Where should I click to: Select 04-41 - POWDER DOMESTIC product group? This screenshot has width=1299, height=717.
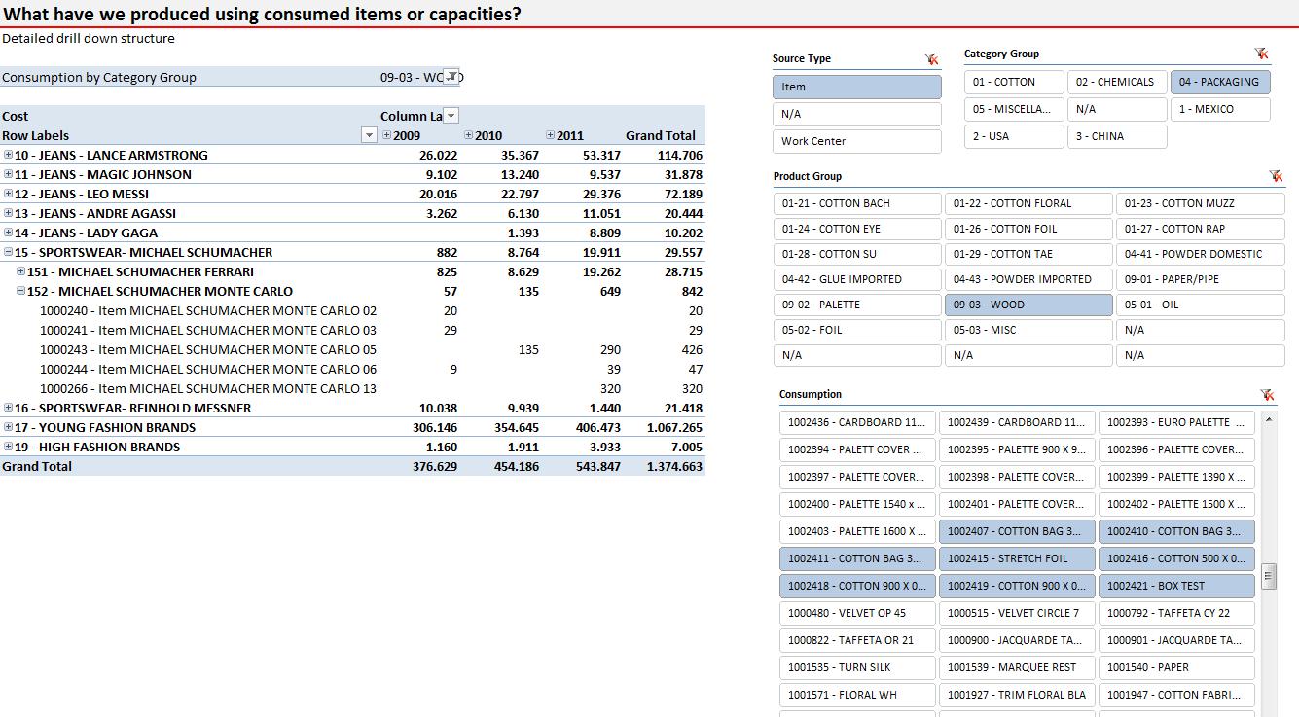[x=1200, y=254]
